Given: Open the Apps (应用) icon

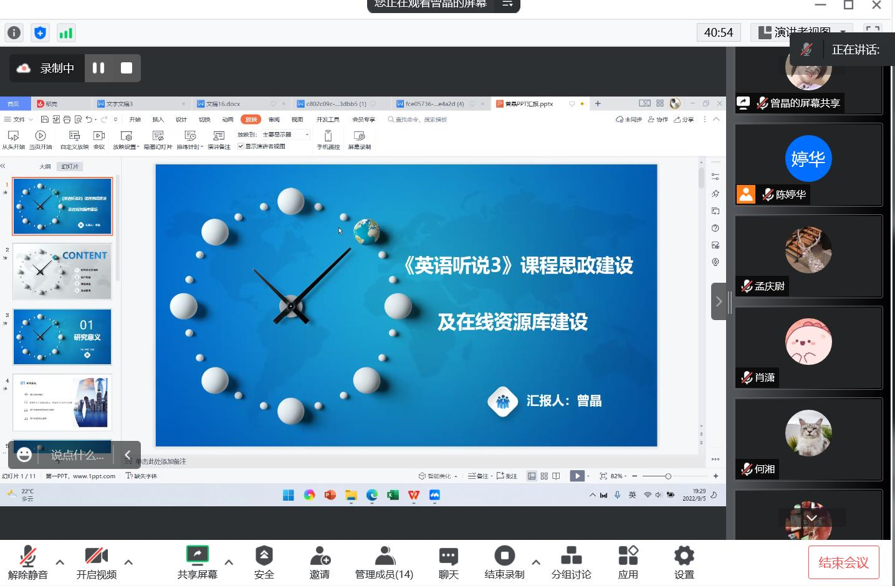Looking at the screenshot, I should [x=628, y=555].
